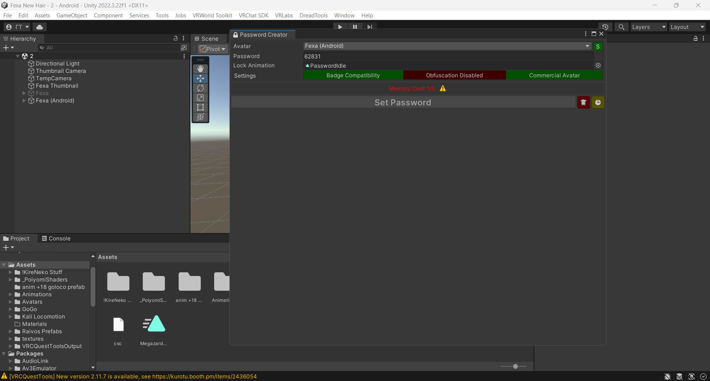Open scene 2 options menu in Hierarchy

coord(184,56)
